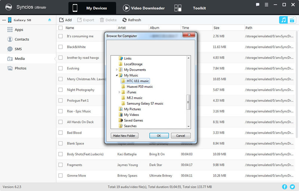This screenshot has width=299, height=191.
Task: Click the Cancel button in dialog
Action: 181,136
